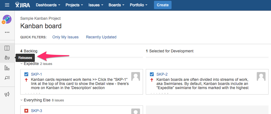Open Issues search sidebar icon
Viewport: 271px width, 114px height.
tap(7, 78)
